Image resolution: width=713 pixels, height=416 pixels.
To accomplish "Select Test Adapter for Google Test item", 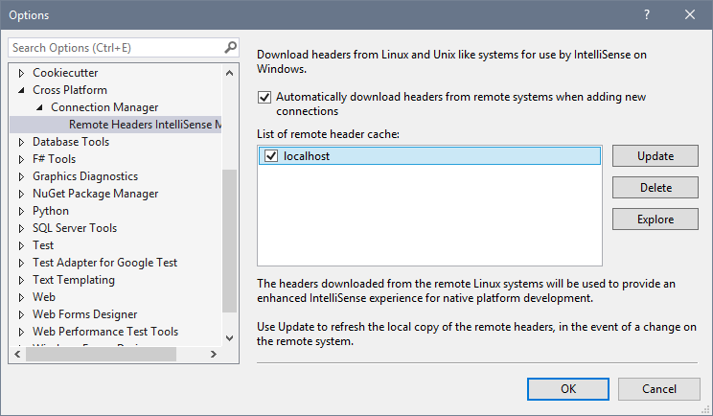I will point(104,263).
